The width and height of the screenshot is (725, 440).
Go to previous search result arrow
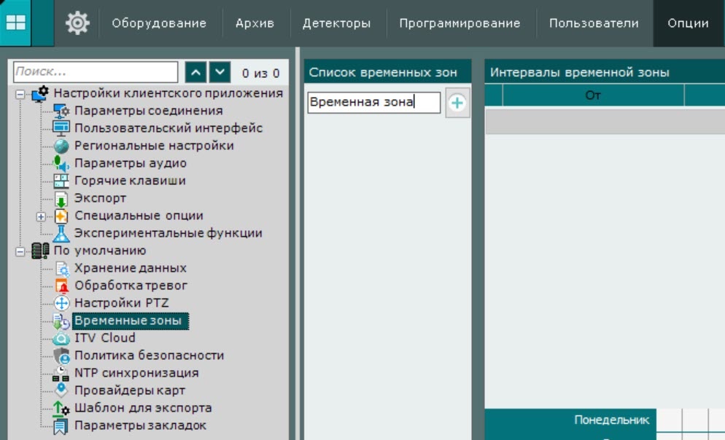[x=195, y=72]
